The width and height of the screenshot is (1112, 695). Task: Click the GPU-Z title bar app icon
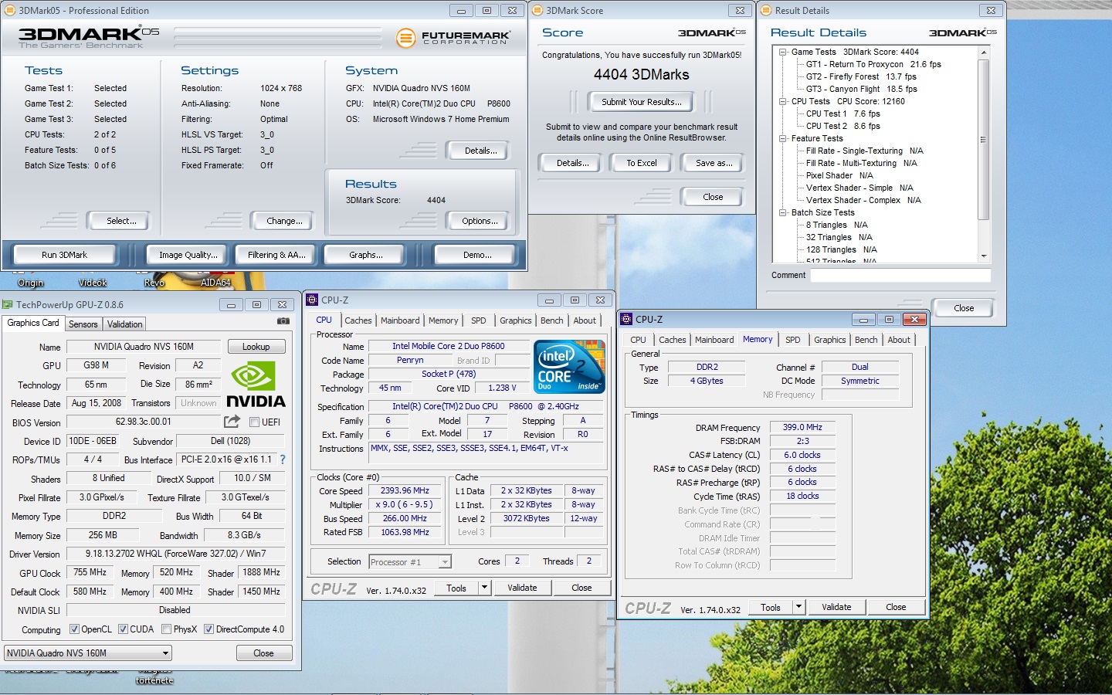8,304
